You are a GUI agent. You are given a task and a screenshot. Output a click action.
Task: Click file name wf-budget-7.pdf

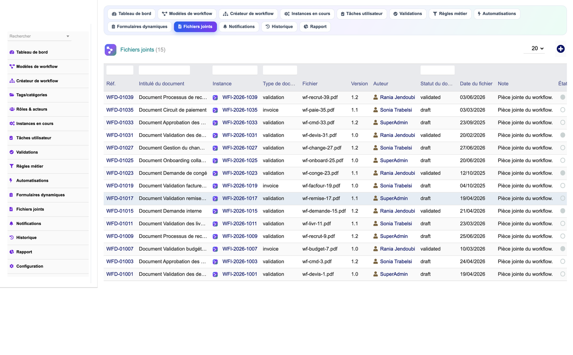(320, 249)
